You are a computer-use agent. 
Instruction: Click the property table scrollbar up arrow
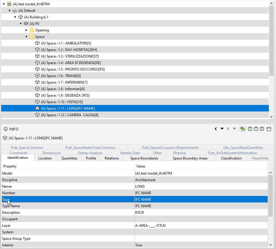coord(271,173)
